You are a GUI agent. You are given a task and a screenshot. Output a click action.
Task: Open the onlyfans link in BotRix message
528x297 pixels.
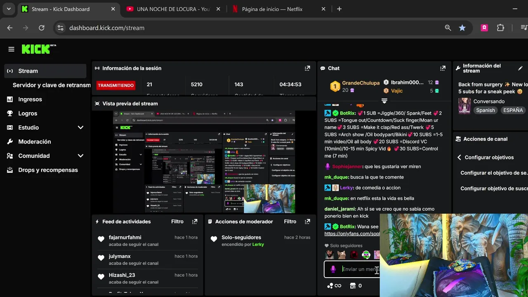tap(352, 234)
